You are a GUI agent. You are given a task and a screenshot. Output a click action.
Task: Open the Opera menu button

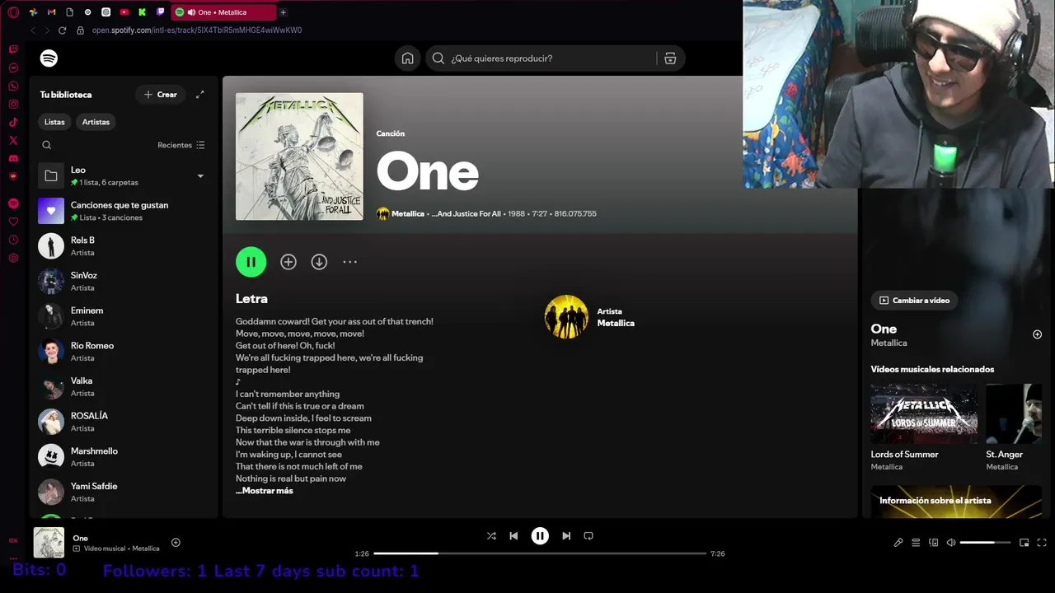[x=13, y=12]
